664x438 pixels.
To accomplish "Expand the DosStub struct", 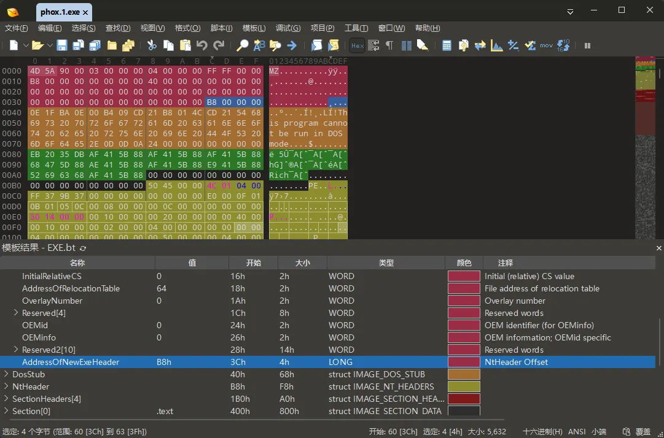I will (6, 374).
